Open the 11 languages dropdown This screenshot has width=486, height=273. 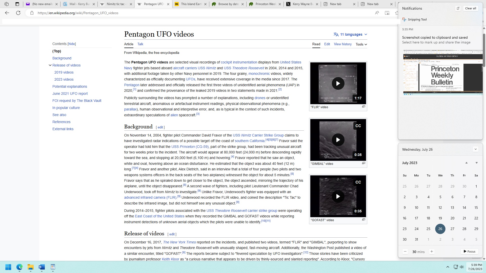point(351,34)
